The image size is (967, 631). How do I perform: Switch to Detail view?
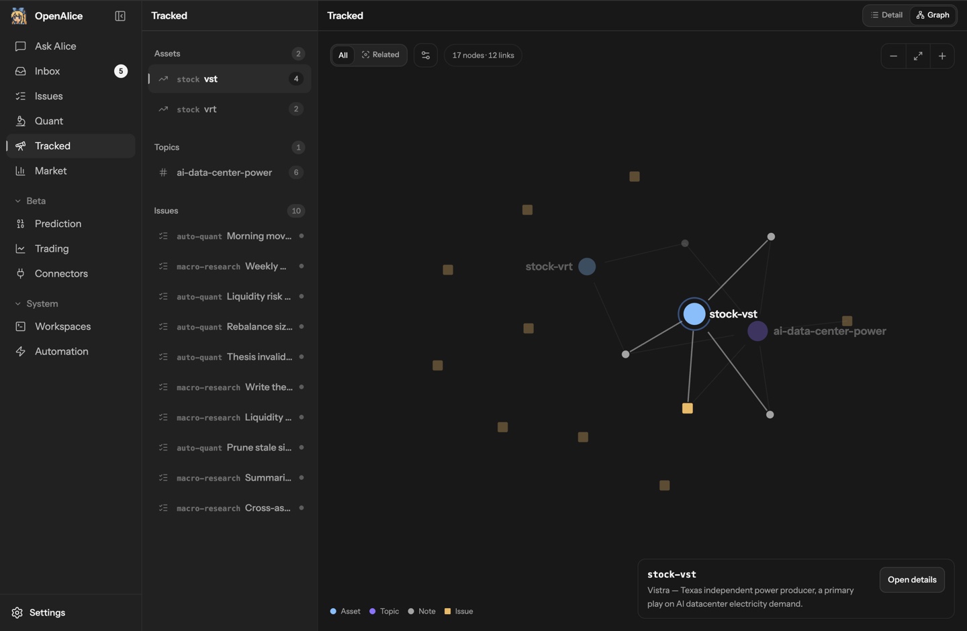point(886,15)
